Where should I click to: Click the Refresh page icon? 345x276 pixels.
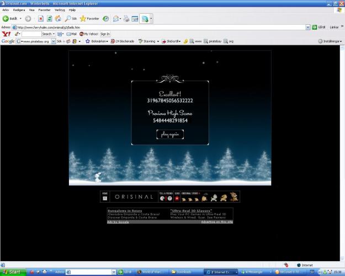point(49,18)
